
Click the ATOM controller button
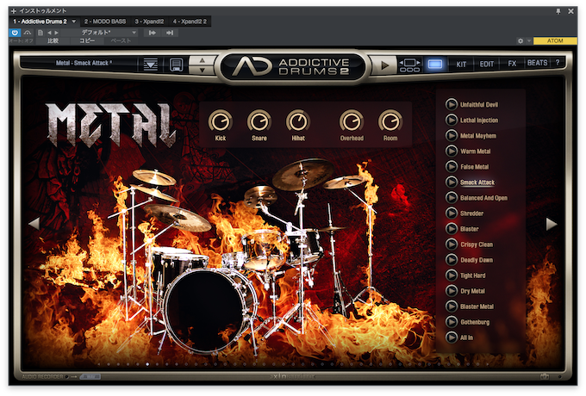pos(555,40)
